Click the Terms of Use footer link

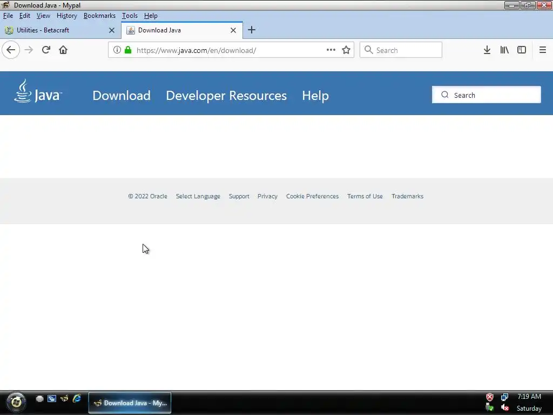tap(365, 196)
